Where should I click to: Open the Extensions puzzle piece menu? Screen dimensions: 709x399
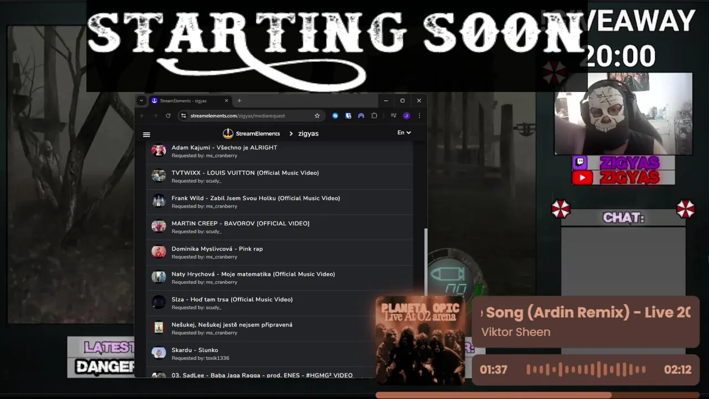(x=374, y=116)
